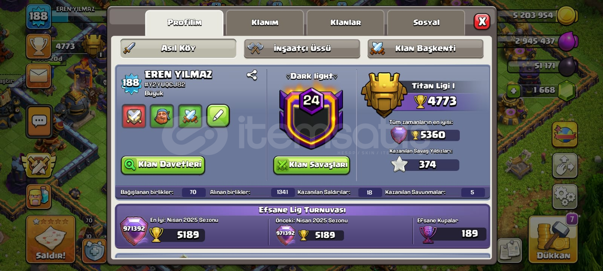Viewport: 603px width, 271px height.
Task: Click the red shield crossed-swords icon
Action: (x=134, y=116)
